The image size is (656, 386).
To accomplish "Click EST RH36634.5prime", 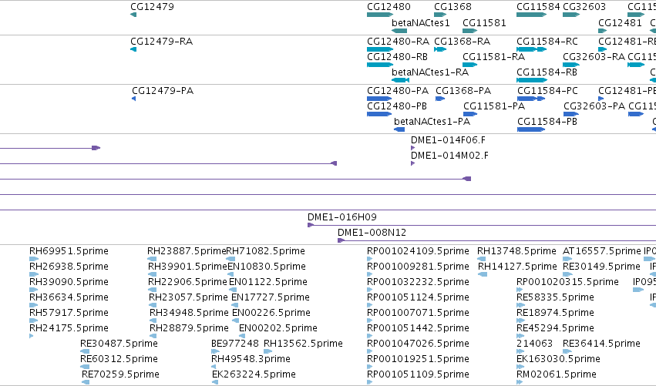I will pos(69,297).
